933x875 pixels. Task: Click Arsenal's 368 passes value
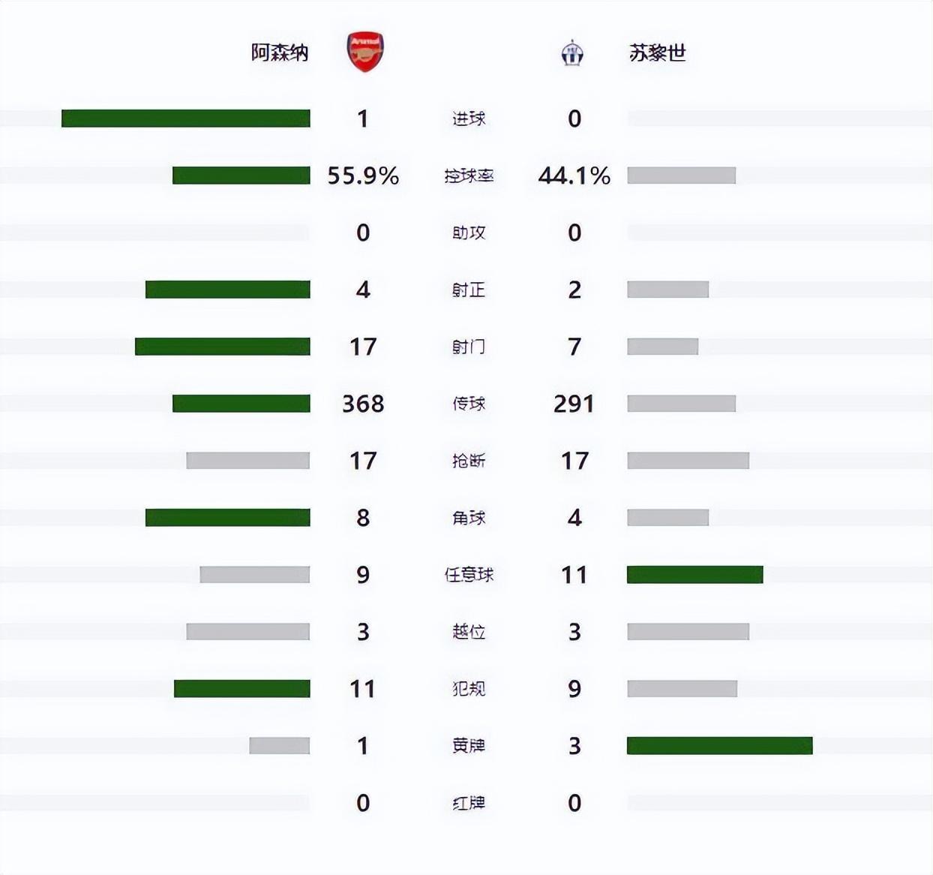[x=363, y=404]
